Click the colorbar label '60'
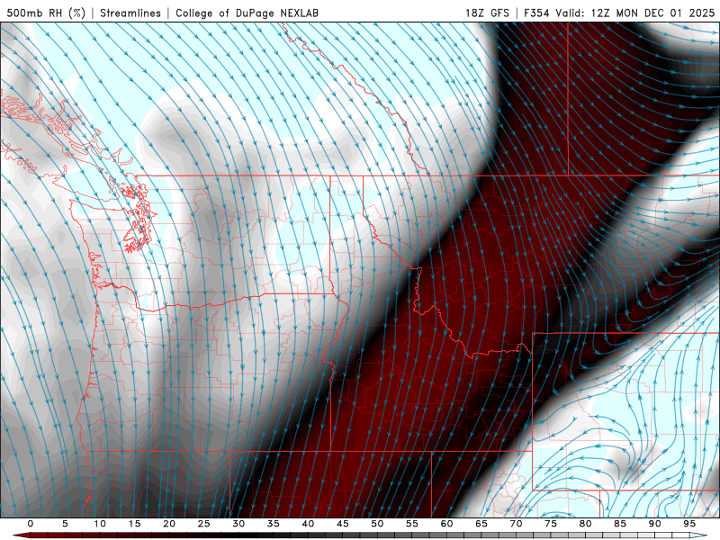720x540 pixels. tap(446, 524)
